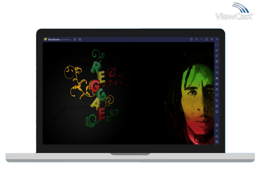Maximize the BlueStacks window

click(207, 39)
